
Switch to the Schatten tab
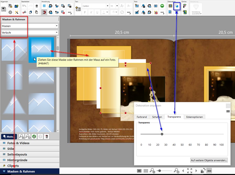[157, 117]
